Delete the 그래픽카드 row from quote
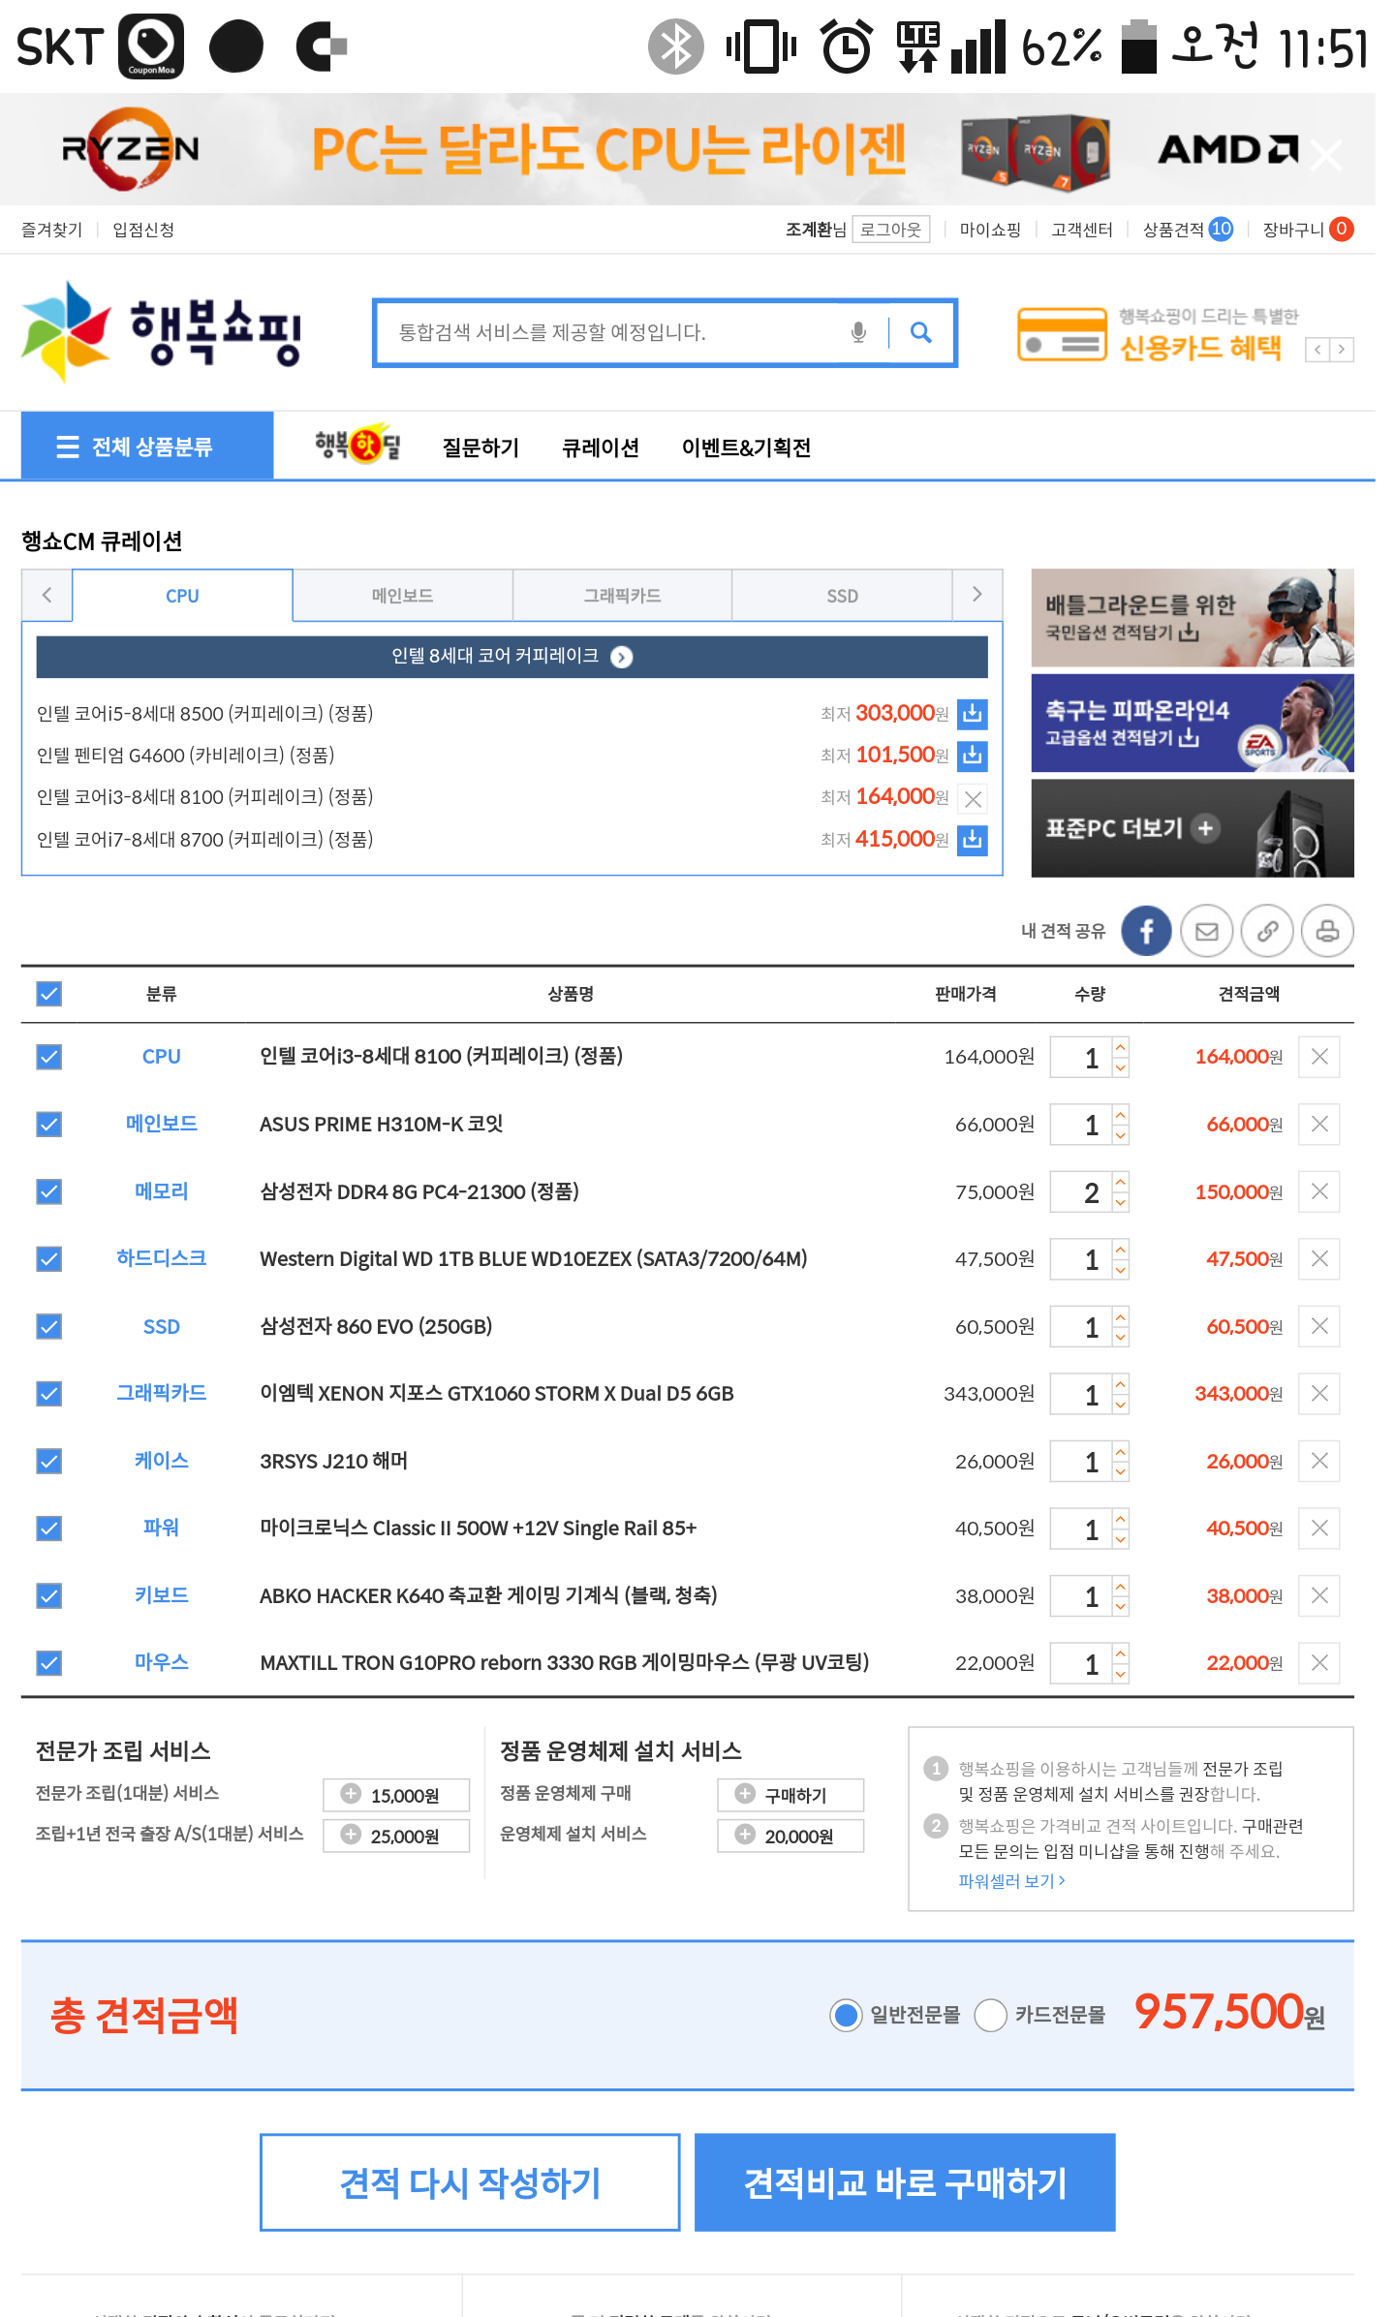The height and width of the screenshot is (2317, 1395). [1319, 1394]
